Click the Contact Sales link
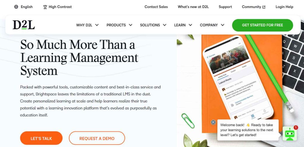 click(x=156, y=7)
